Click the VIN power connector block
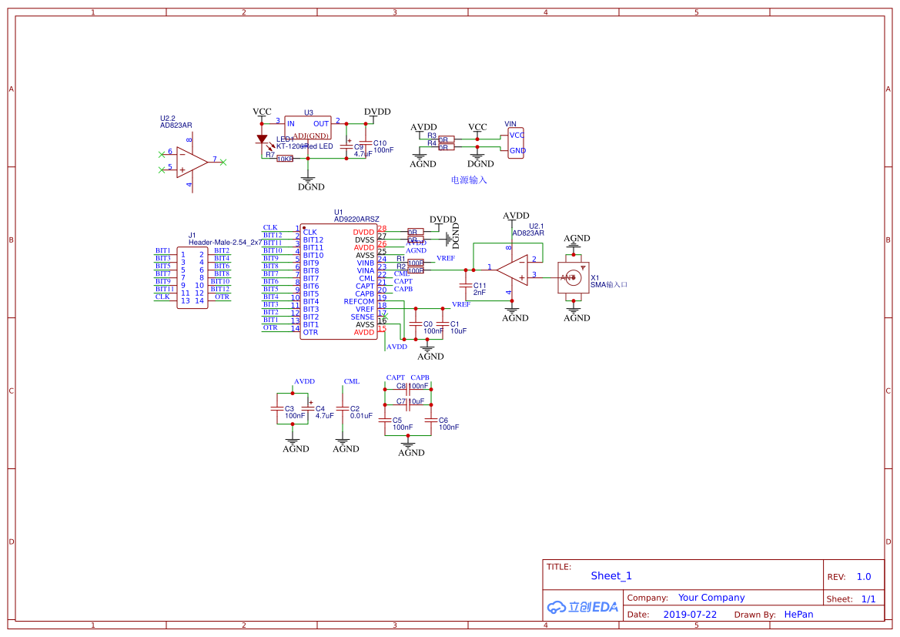The height and width of the screenshot is (637, 900). click(515, 143)
